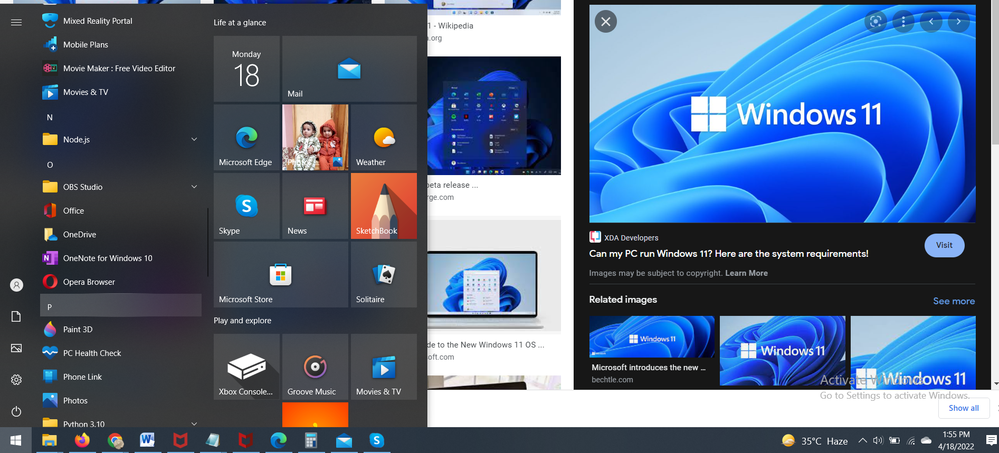Launch Mobile Plans from app list

(x=121, y=45)
